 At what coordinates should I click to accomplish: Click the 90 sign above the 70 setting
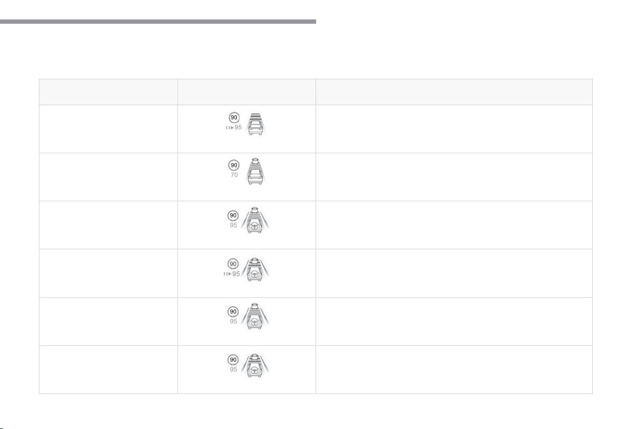coord(234,165)
